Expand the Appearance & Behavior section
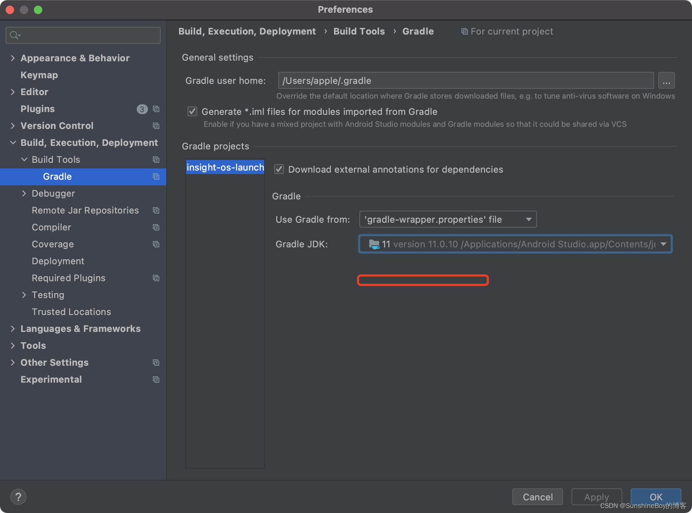The width and height of the screenshot is (692, 513). click(x=13, y=58)
